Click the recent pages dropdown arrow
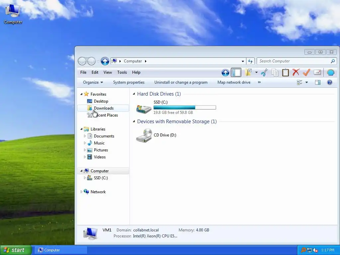The width and height of the screenshot is (340, 255). (x=98, y=61)
